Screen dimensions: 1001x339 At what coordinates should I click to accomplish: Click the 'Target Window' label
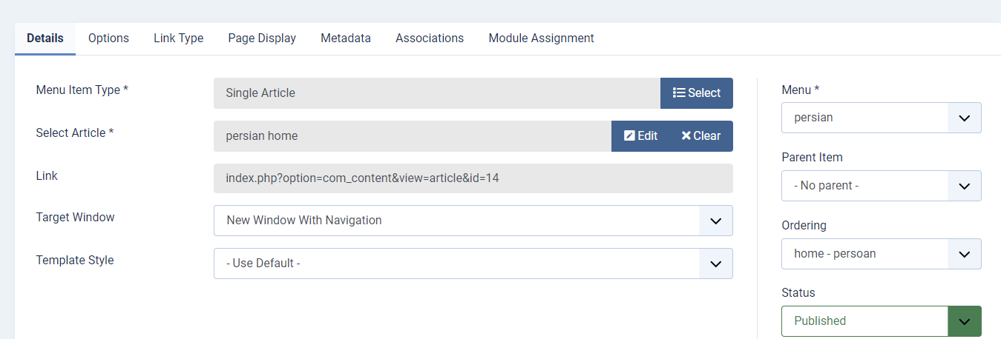coord(76,218)
